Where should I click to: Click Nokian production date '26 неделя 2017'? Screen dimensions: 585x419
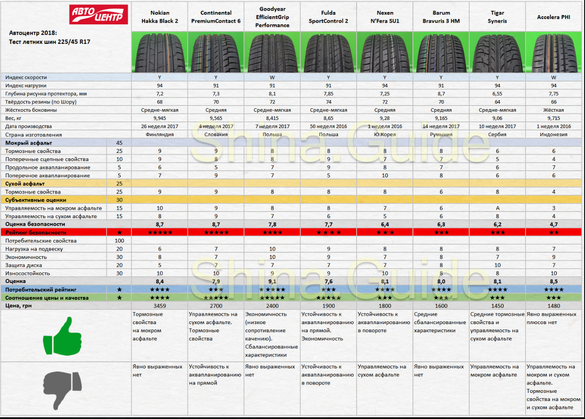160,126
